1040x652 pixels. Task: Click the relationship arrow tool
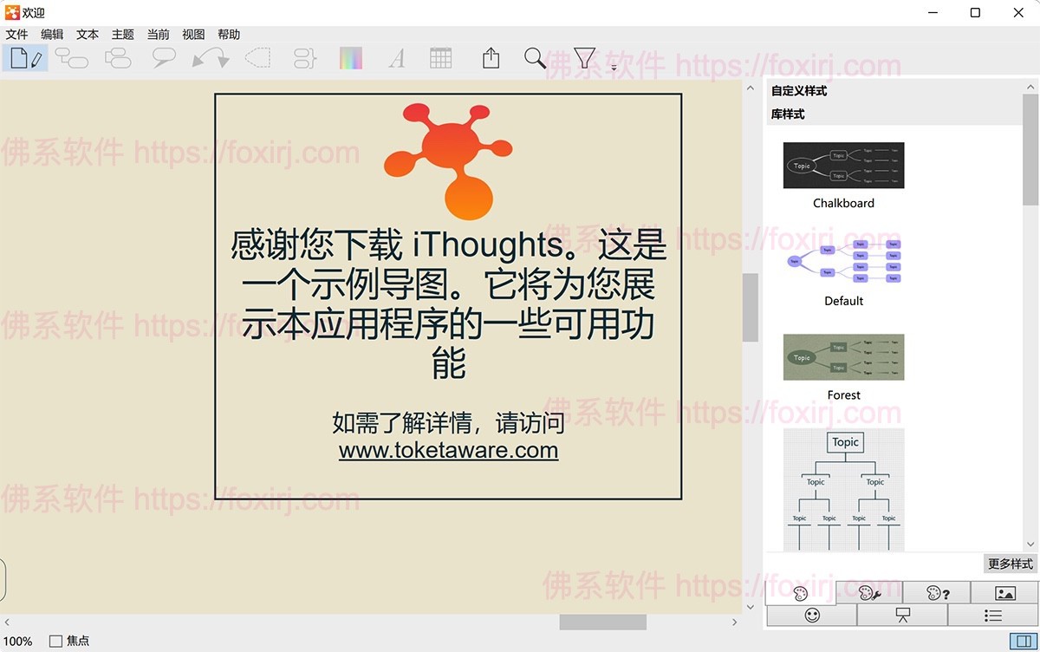(212, 58)
